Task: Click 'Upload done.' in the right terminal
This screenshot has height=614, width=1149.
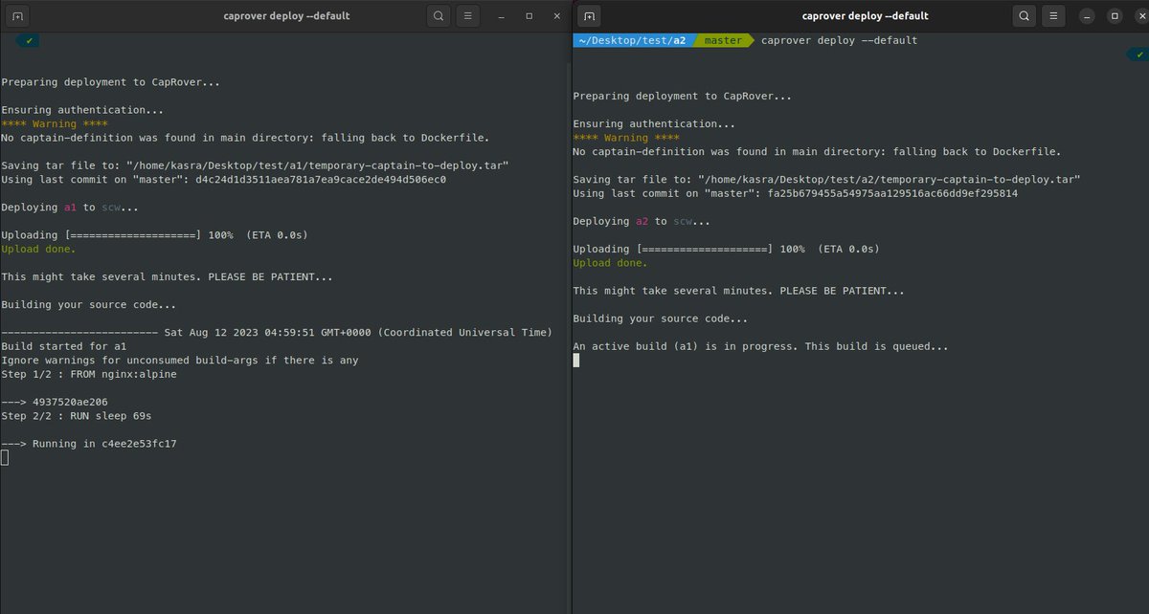Action: (x=611, y=263)
